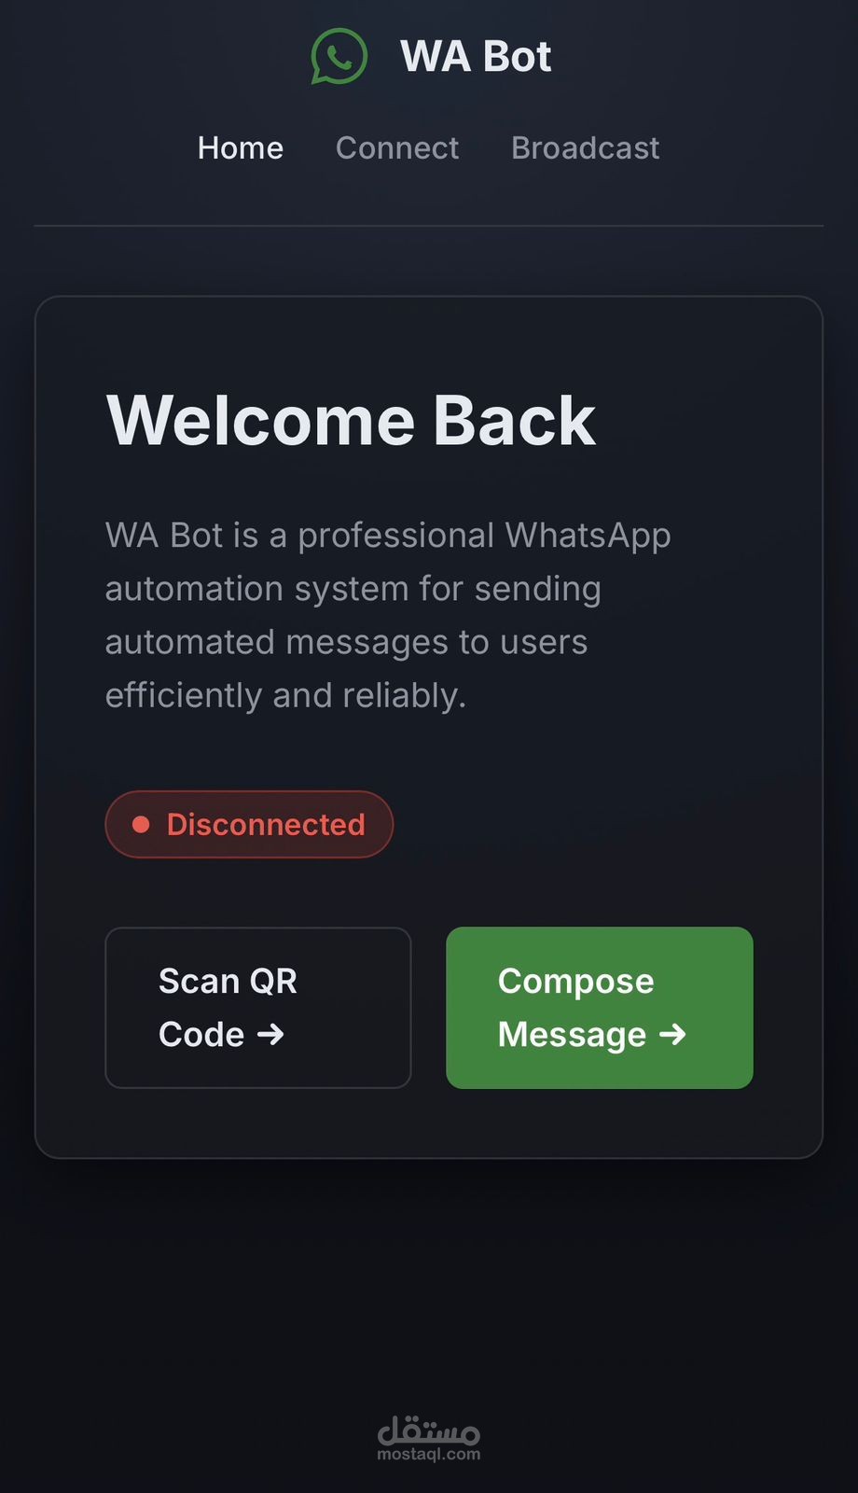Screen dimensions: 858x1493
Task: Click the phrase 'efficiently and reliably'
Action: click(x=285, y=696)
